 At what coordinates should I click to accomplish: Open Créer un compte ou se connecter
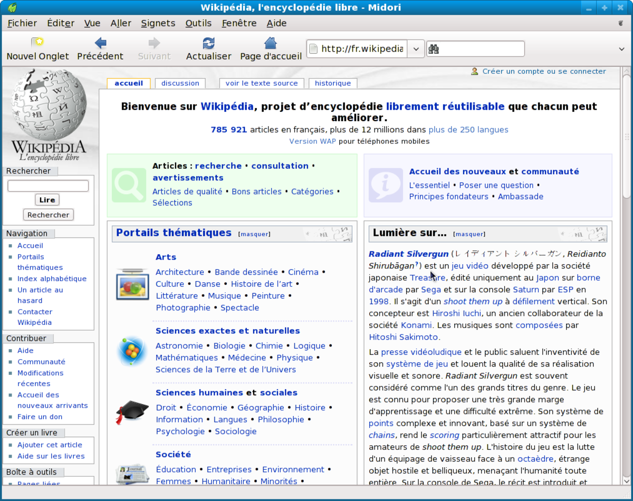tap(544, 71)
